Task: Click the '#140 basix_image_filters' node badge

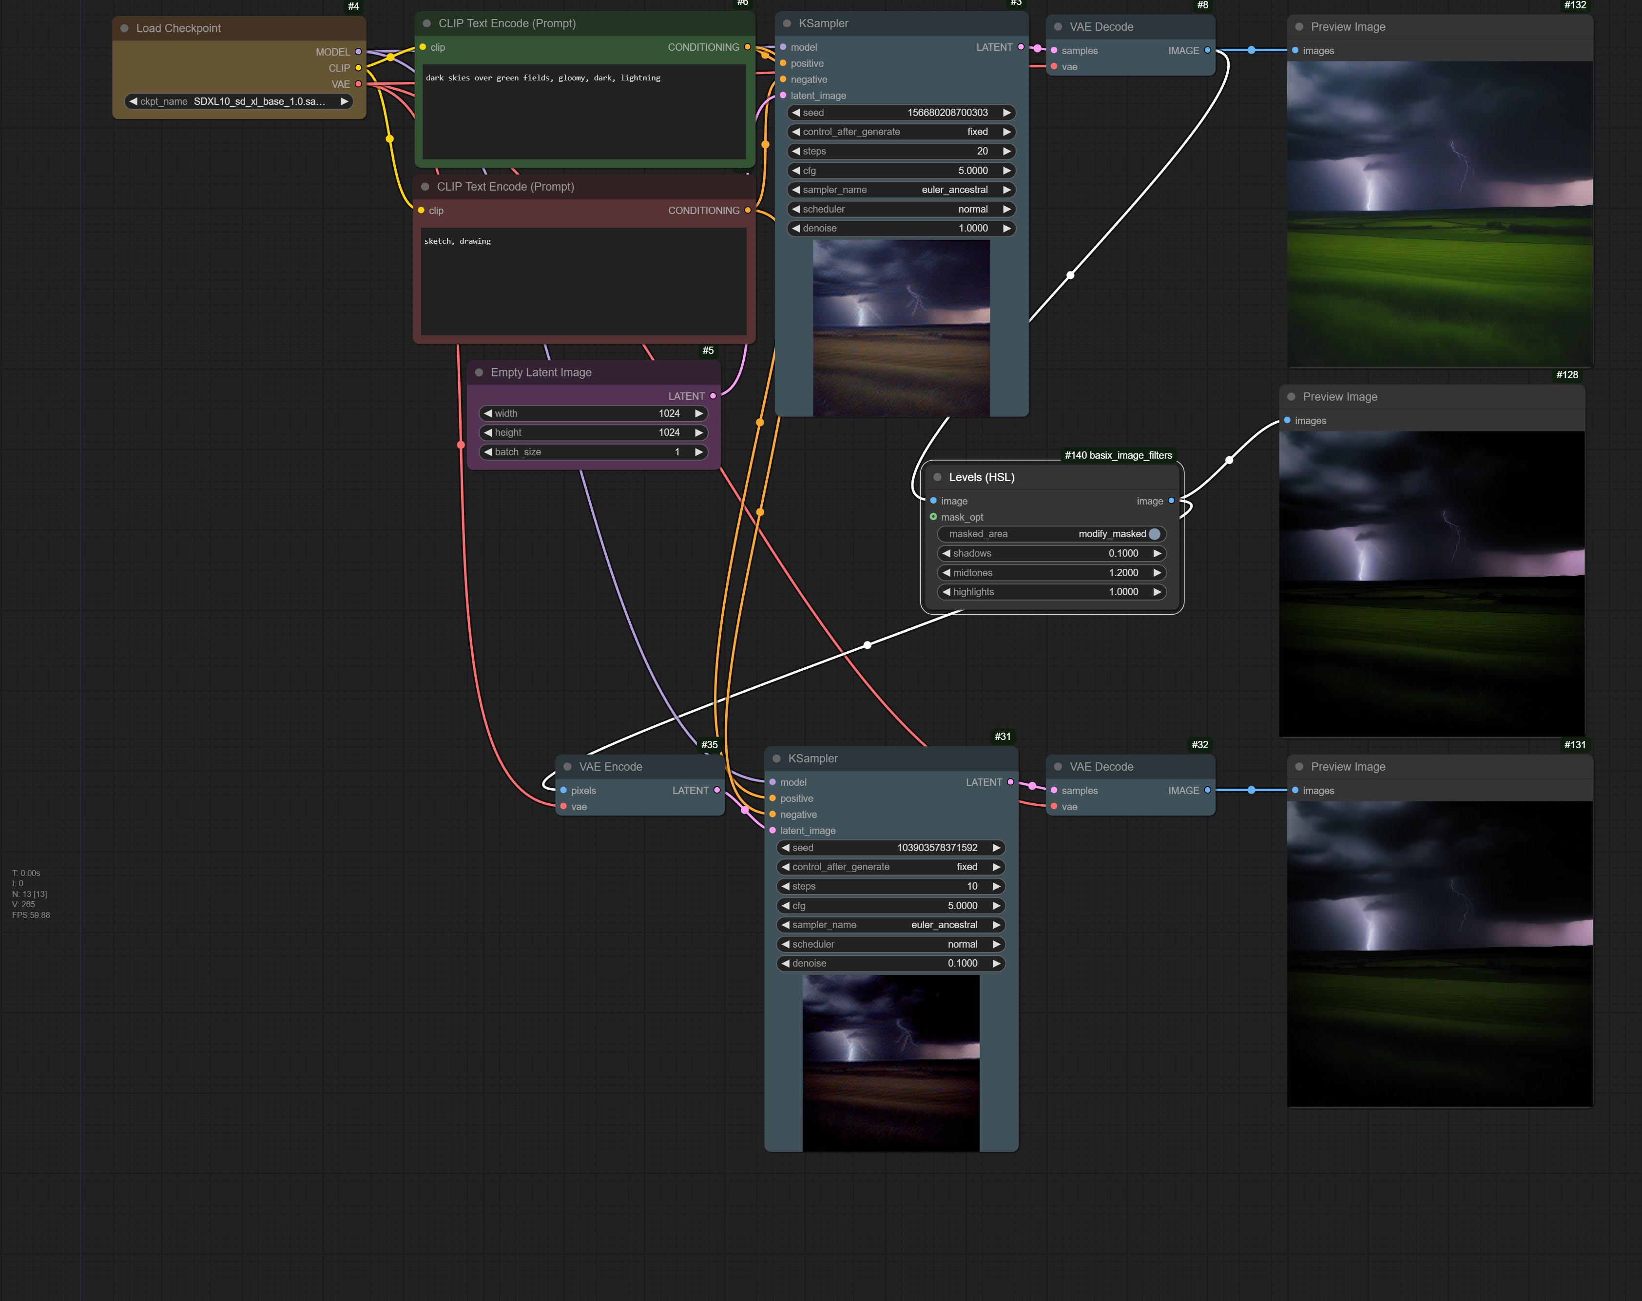Action: pyautogui.click(x=1118, y=455)
